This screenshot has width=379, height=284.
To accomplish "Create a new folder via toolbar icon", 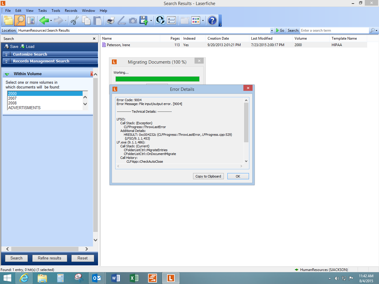I will click(185, 20).
